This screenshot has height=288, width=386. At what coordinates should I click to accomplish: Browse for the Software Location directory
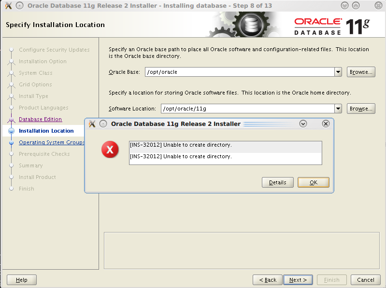pos(361,109)
